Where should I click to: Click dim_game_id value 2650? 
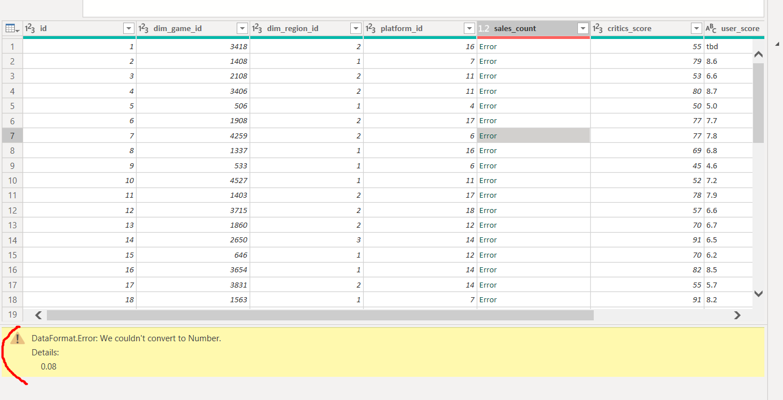coord(193,240)
